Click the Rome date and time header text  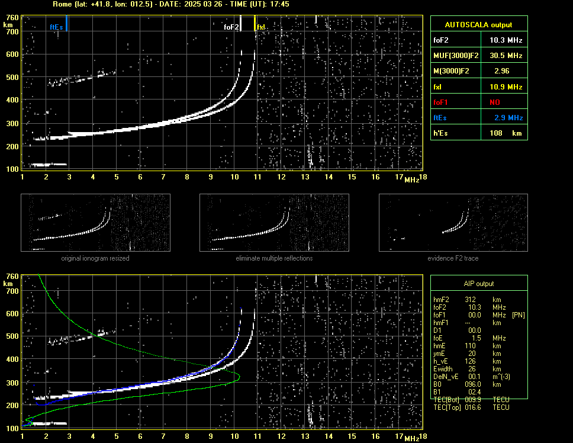pyautogui.click(x=171, y=4)
